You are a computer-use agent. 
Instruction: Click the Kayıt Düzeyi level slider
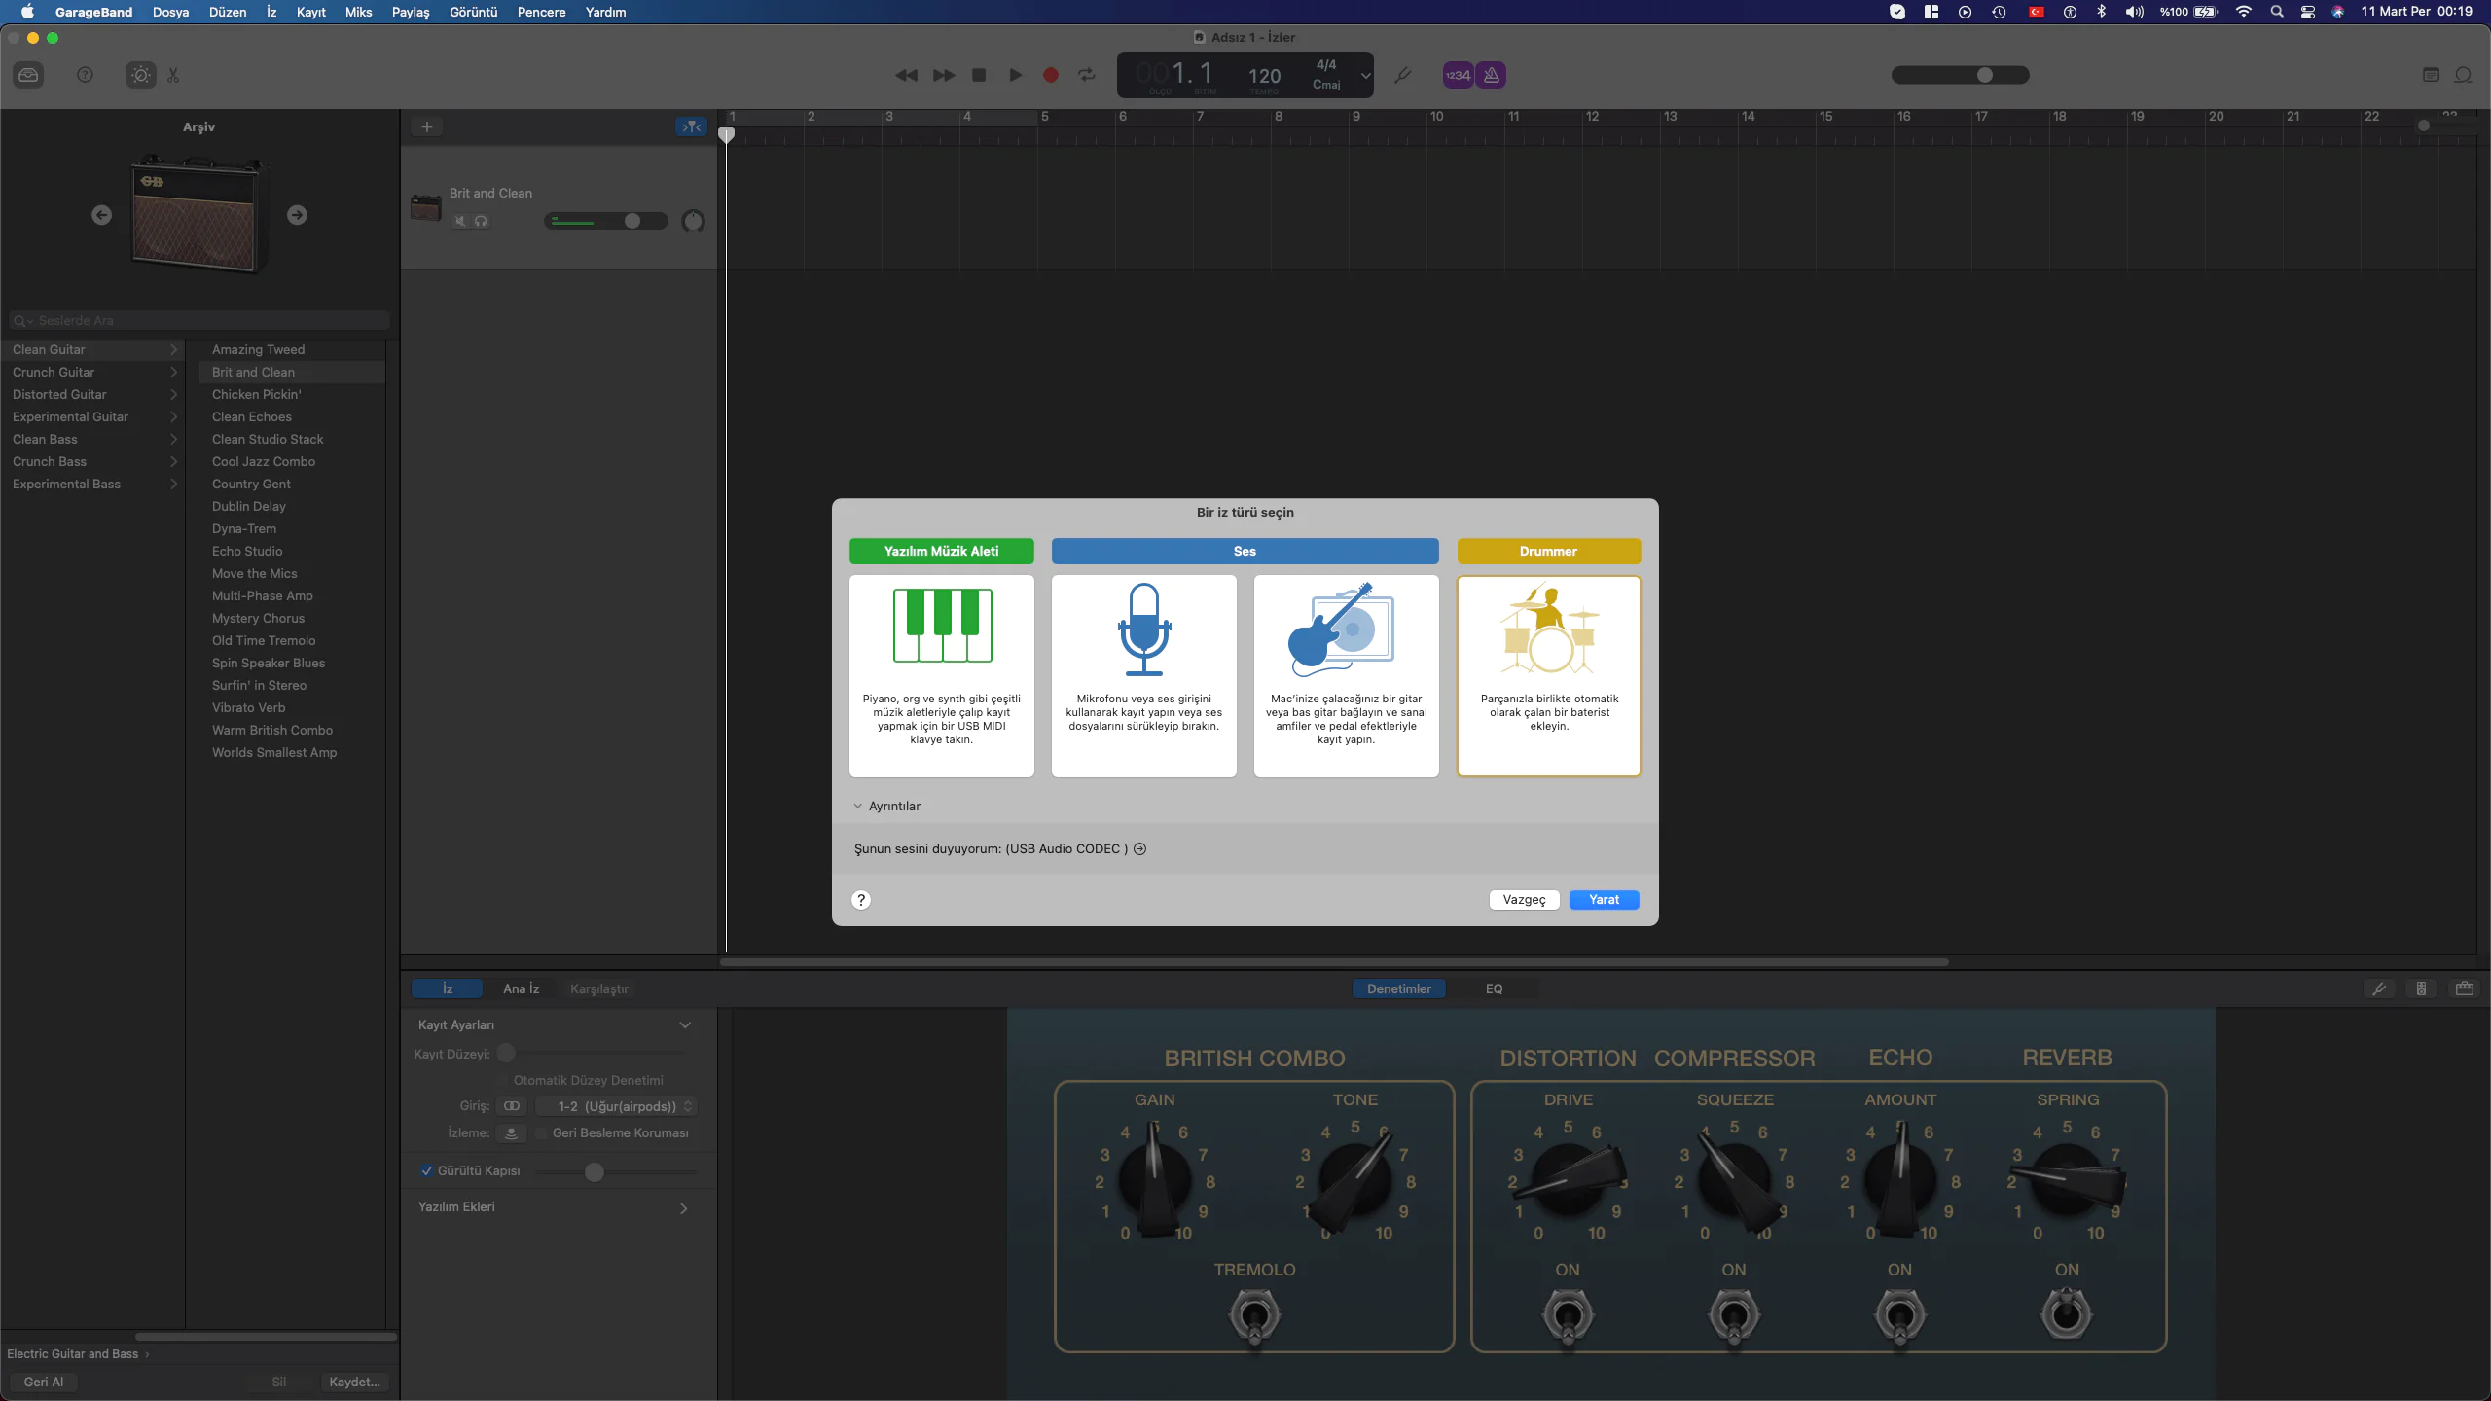pyautogui.click(x=505, y=1053)
